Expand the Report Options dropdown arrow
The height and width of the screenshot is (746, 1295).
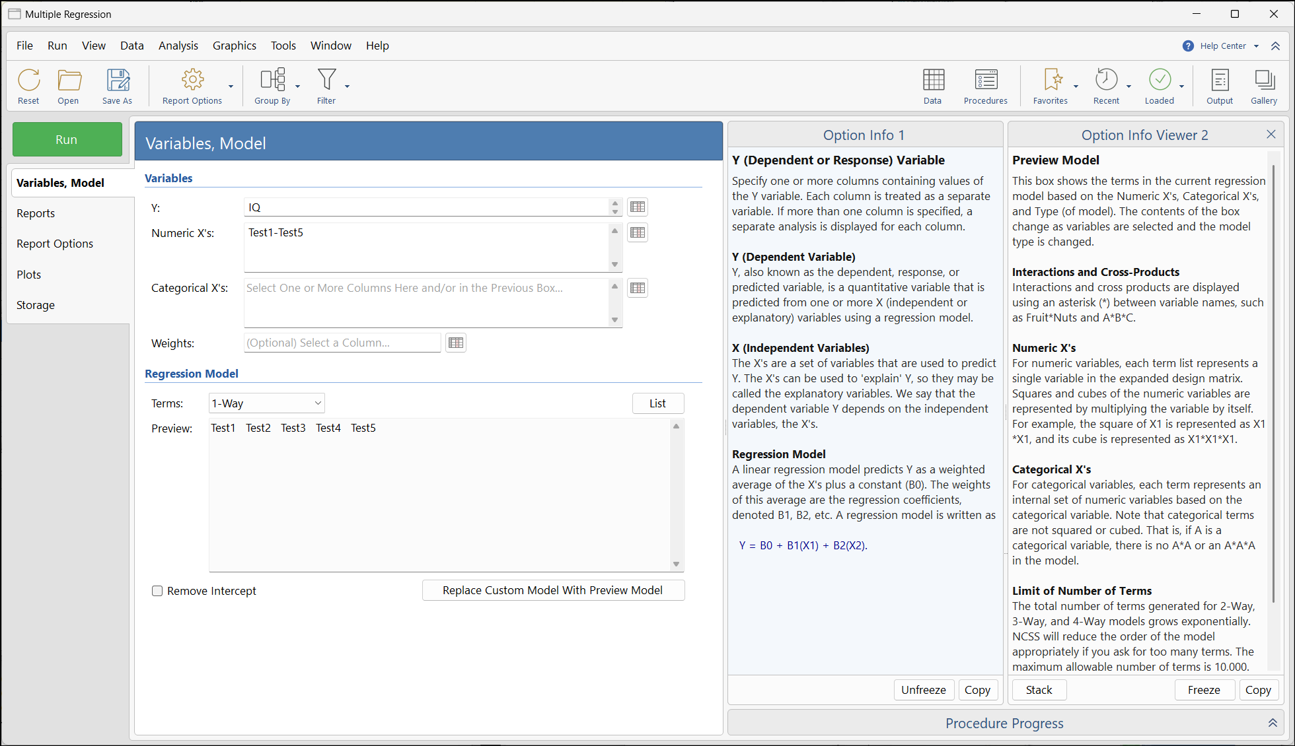(231, 86)
